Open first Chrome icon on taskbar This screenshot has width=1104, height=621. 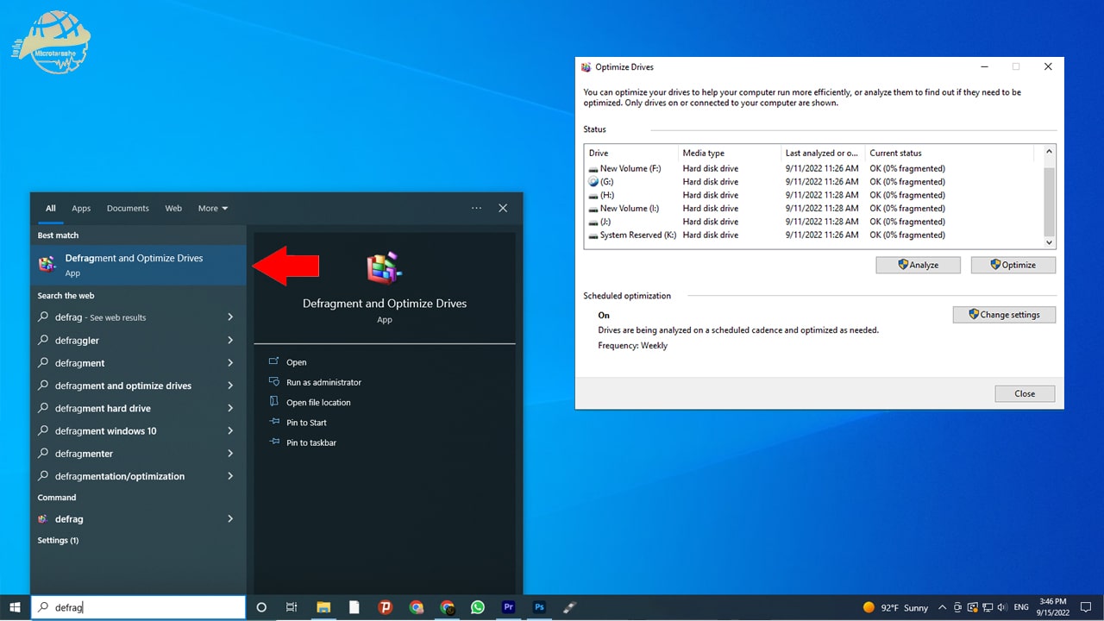[417, 607]
